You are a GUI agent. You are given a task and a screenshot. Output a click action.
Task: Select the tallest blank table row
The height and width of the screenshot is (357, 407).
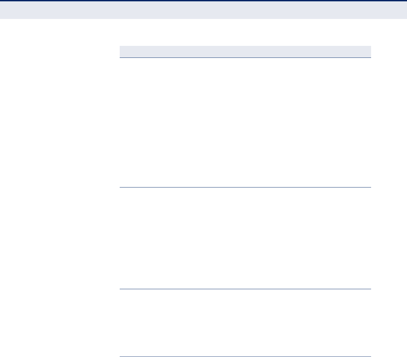coord(245,123)
